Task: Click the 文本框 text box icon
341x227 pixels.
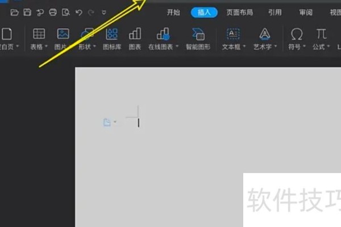Action: [x=233, y=34]
